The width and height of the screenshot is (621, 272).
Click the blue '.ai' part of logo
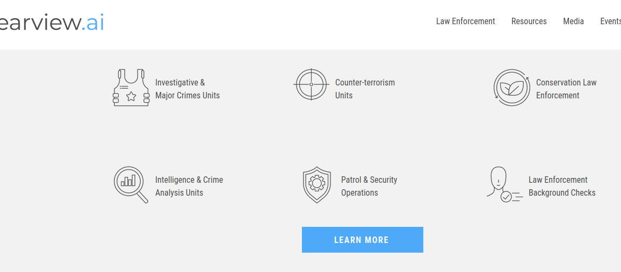click(x=93, y=23)
